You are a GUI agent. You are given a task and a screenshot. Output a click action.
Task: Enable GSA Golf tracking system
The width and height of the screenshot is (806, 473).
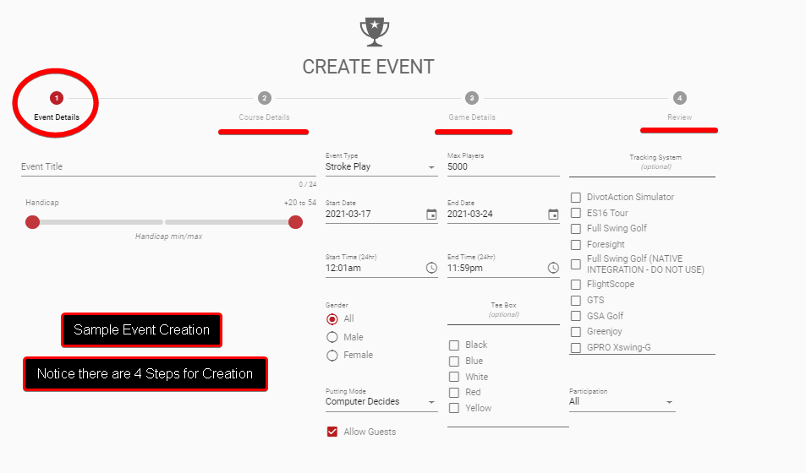(576, 316)
